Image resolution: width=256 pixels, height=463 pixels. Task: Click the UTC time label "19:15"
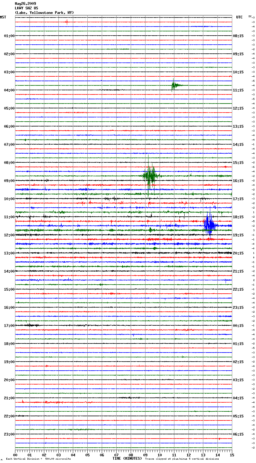[238, 235]
